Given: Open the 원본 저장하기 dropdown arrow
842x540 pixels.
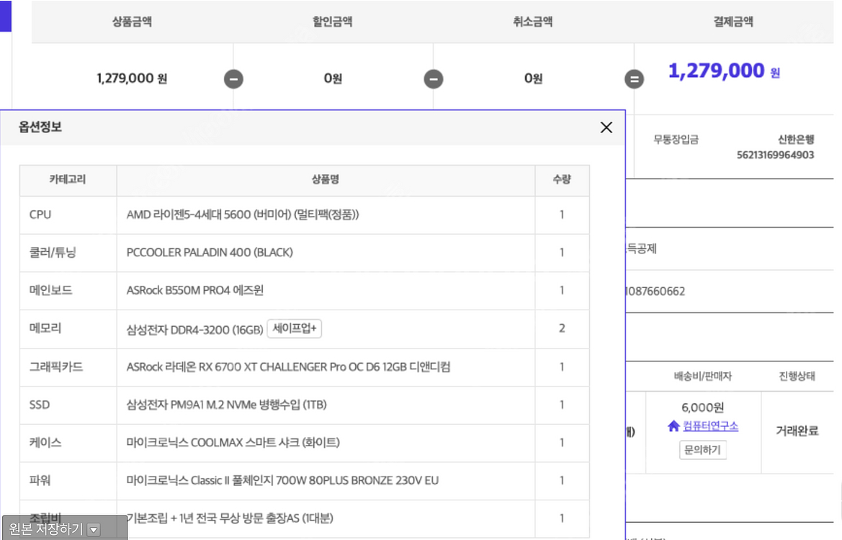Looking at the screenshot, I should pyautogui.click(x=94, y=530).
